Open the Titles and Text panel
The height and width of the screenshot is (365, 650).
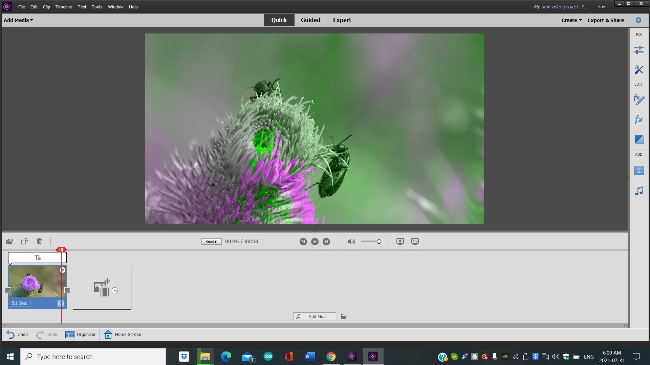[638, 171]
